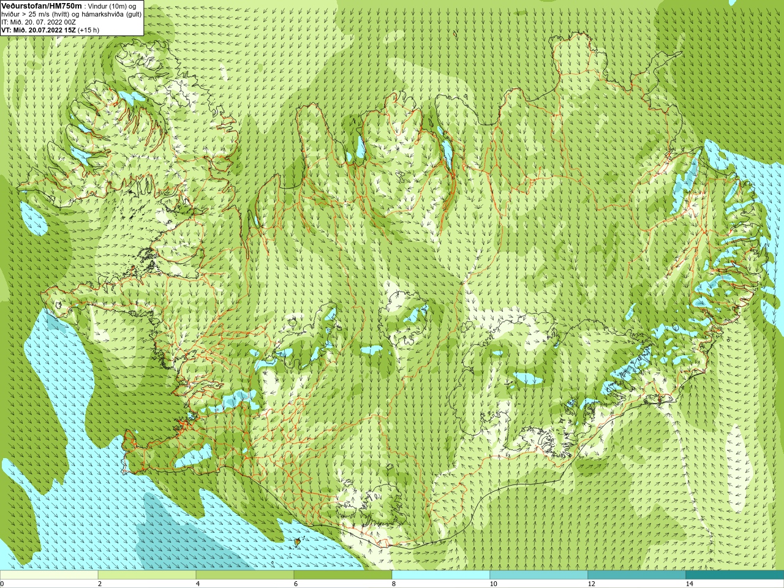This screenshot has height=588, width=784.
Task: Select the pale yellow 0–2 scale segment
Action: 49,575
